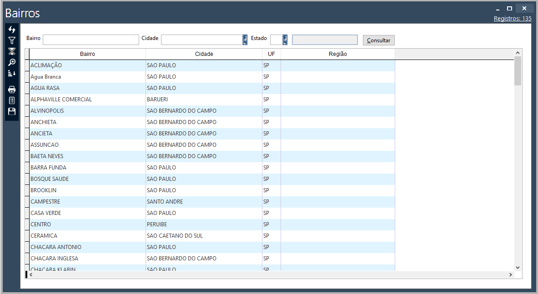The image size is (538, 294).
Task: Click the Região column header
Action: (x=337, y=54)
